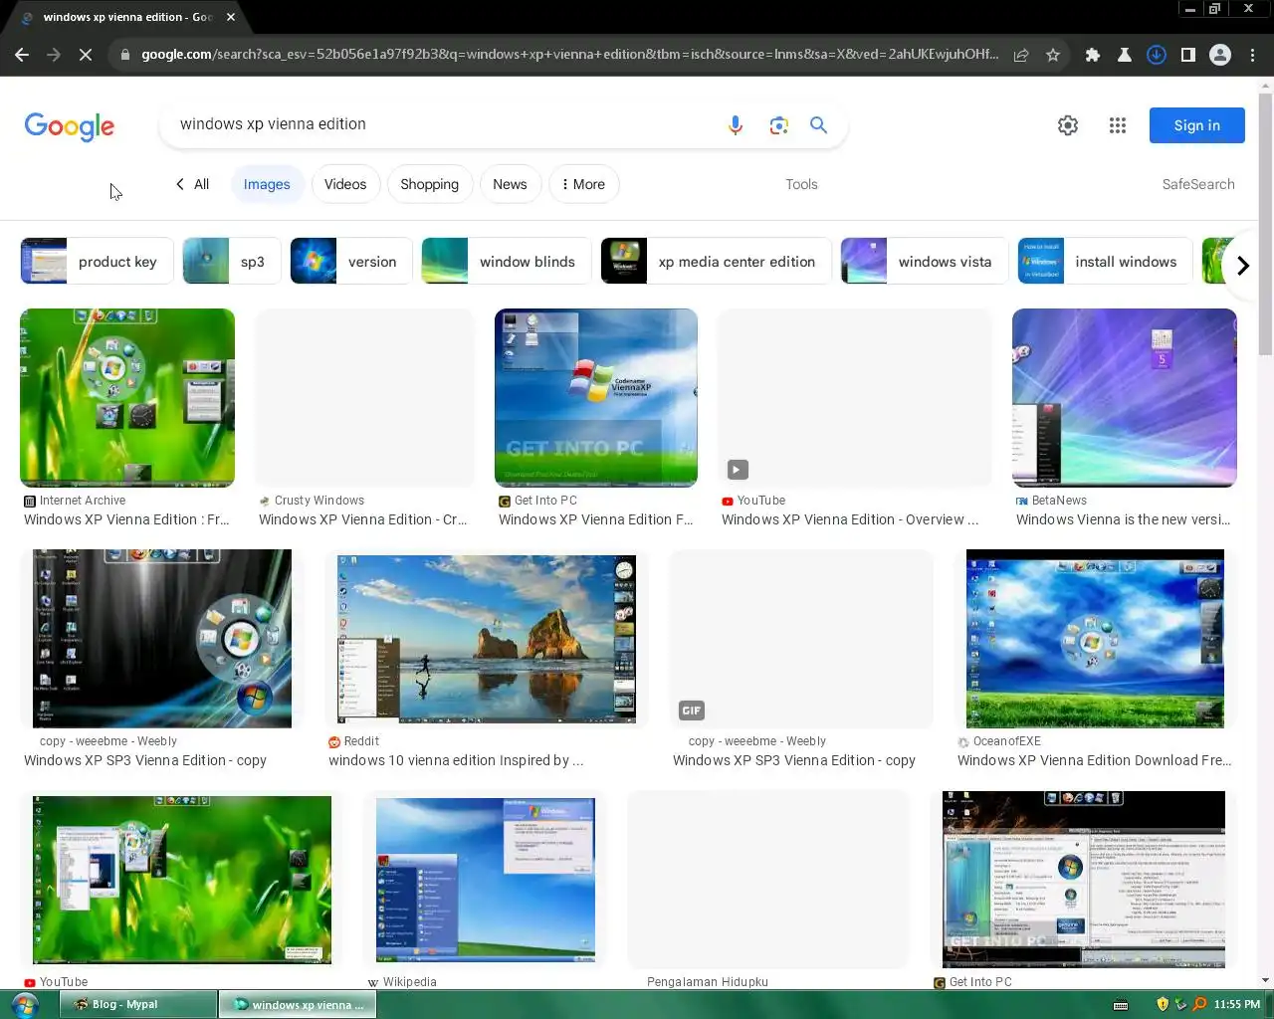Open the BetaNews purple aurora thumbnail
The image size is (1274, 1019).
(1125, 398)
